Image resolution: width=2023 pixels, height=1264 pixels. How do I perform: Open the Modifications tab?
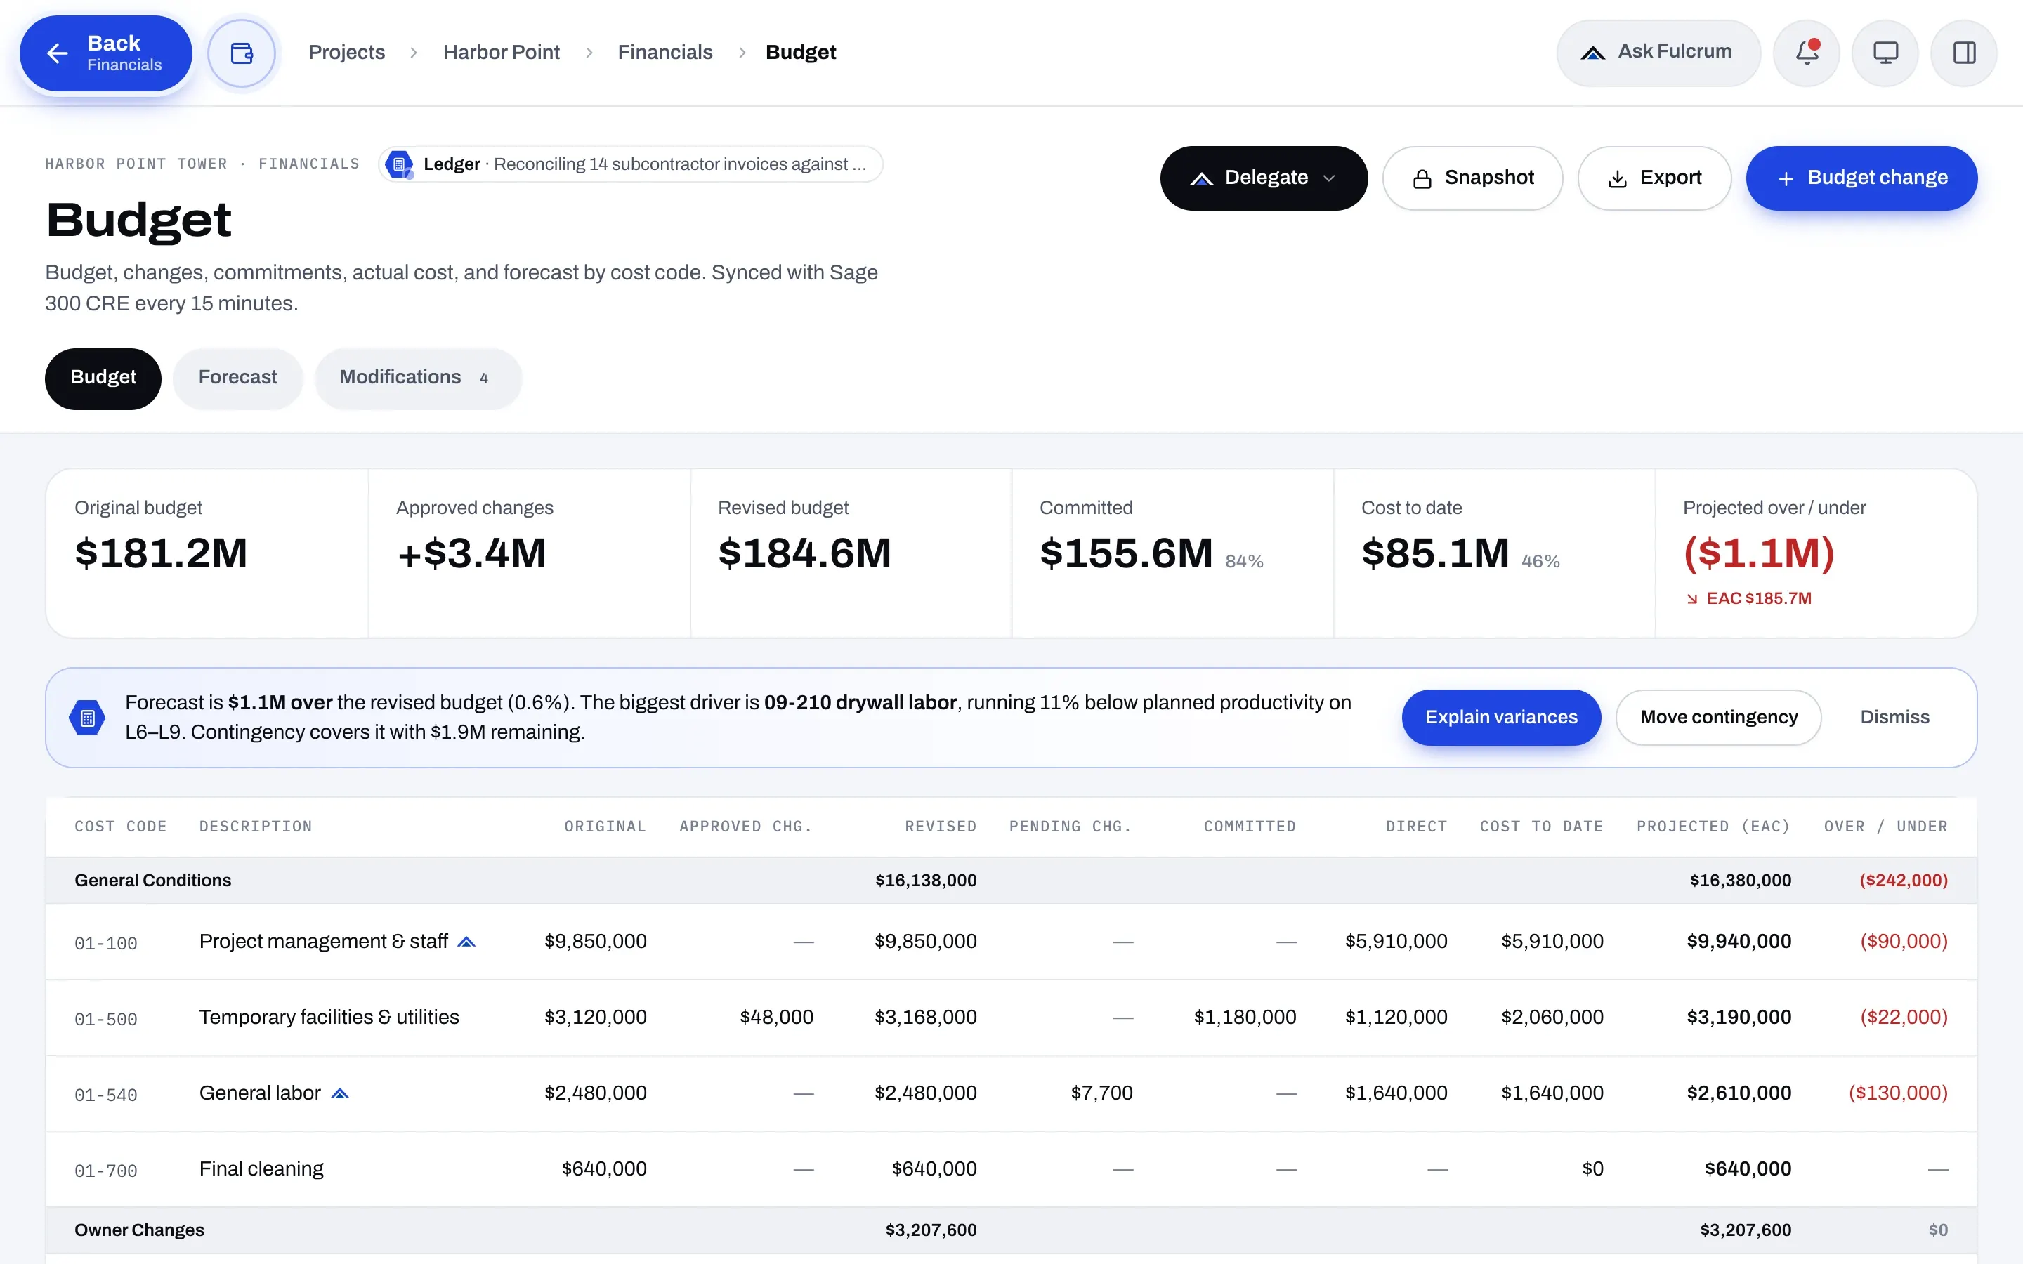418,378
